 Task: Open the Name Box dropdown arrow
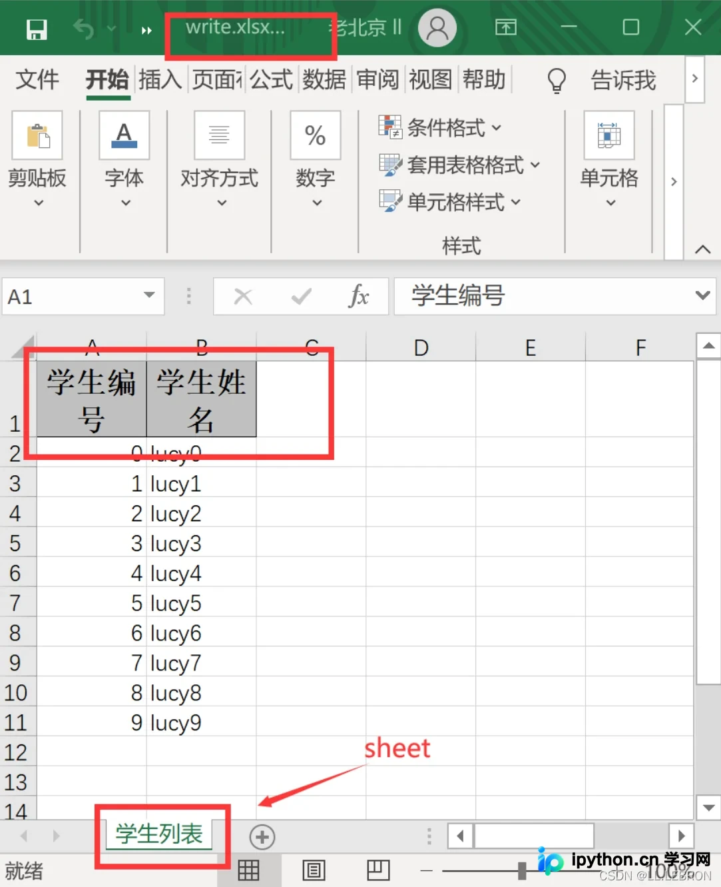[149, 295]
